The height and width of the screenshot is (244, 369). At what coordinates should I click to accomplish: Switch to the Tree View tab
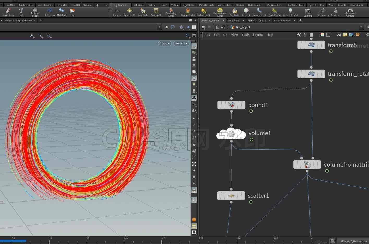tap(233, 20)
